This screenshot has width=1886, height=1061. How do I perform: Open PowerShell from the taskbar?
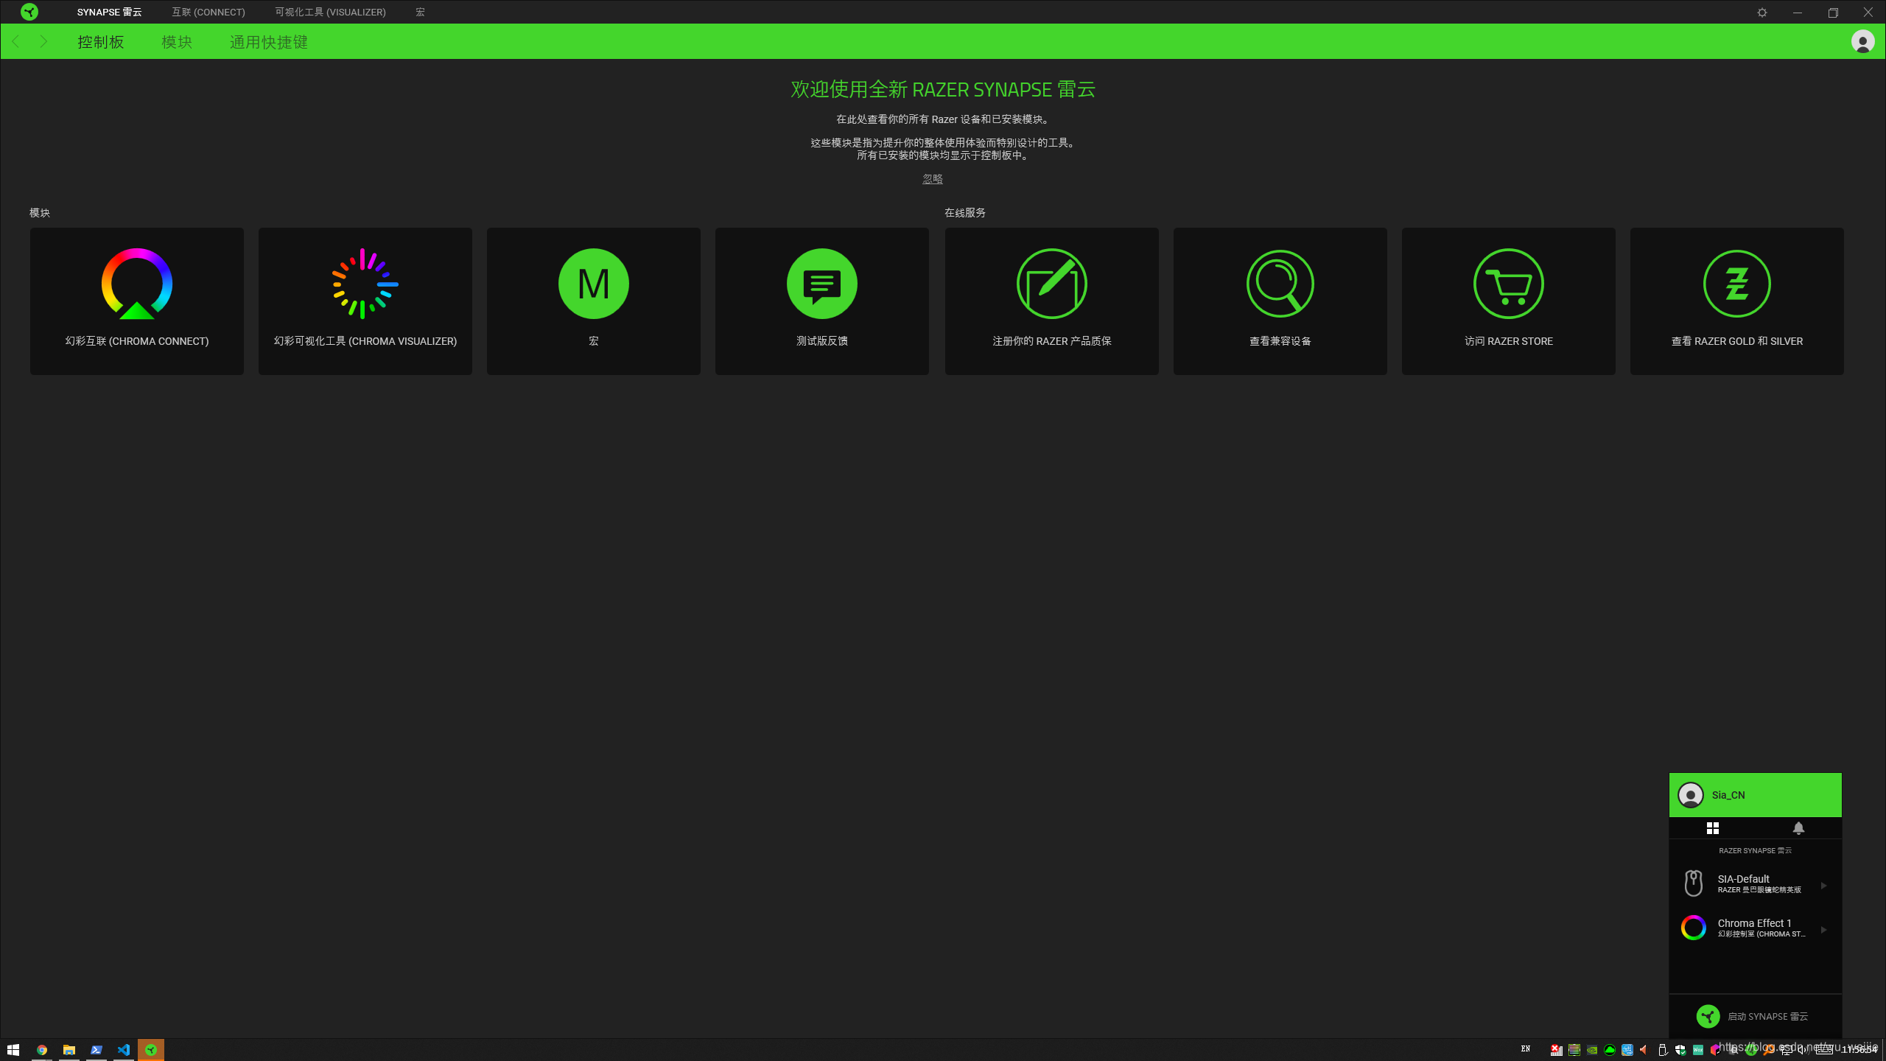97,1049
